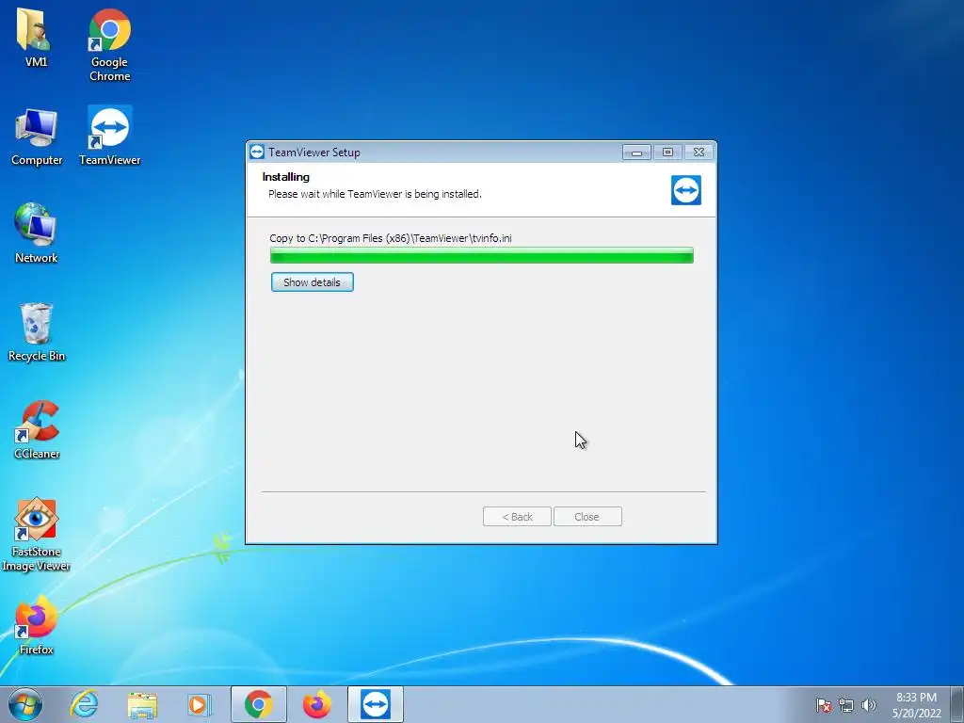Click the 'Installing' heading text
The width and height of the screenshot is (964, 723).
286,177
